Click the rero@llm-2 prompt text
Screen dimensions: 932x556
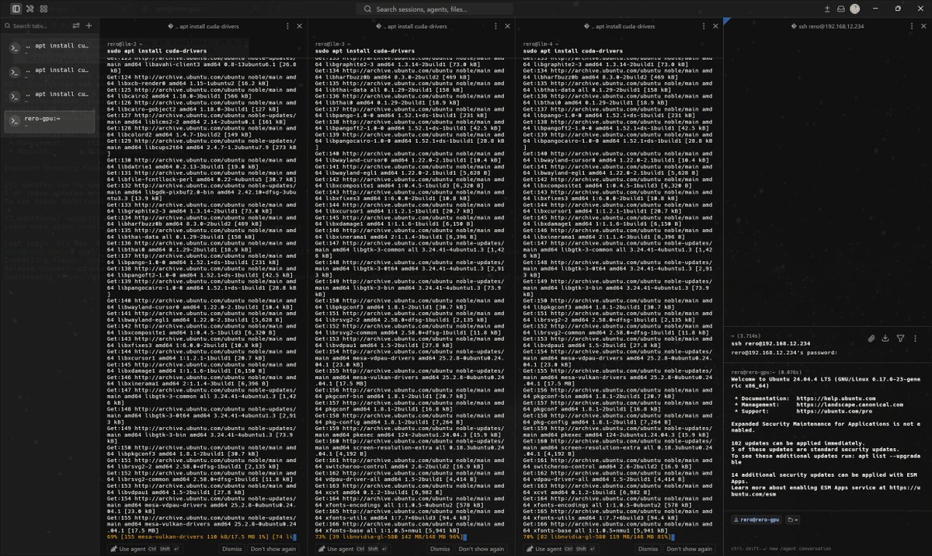[x=123, y=43]
